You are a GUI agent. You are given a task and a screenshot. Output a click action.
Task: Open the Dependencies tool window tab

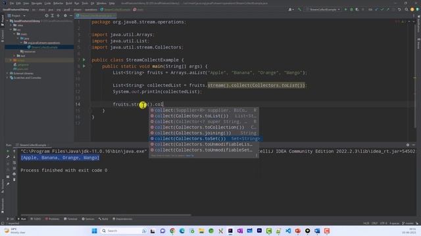click(122, 219)
